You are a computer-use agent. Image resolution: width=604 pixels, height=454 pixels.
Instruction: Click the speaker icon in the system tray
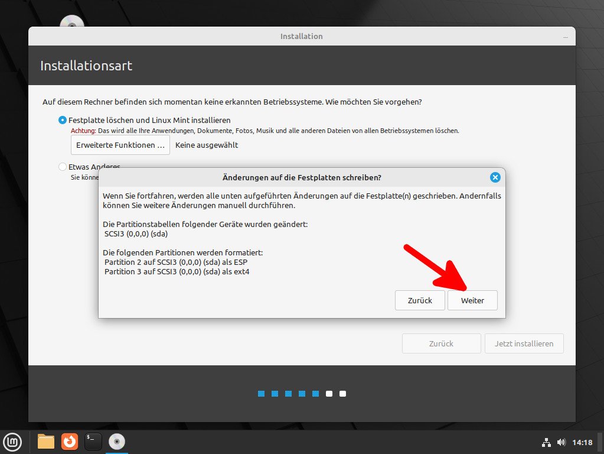561,442
